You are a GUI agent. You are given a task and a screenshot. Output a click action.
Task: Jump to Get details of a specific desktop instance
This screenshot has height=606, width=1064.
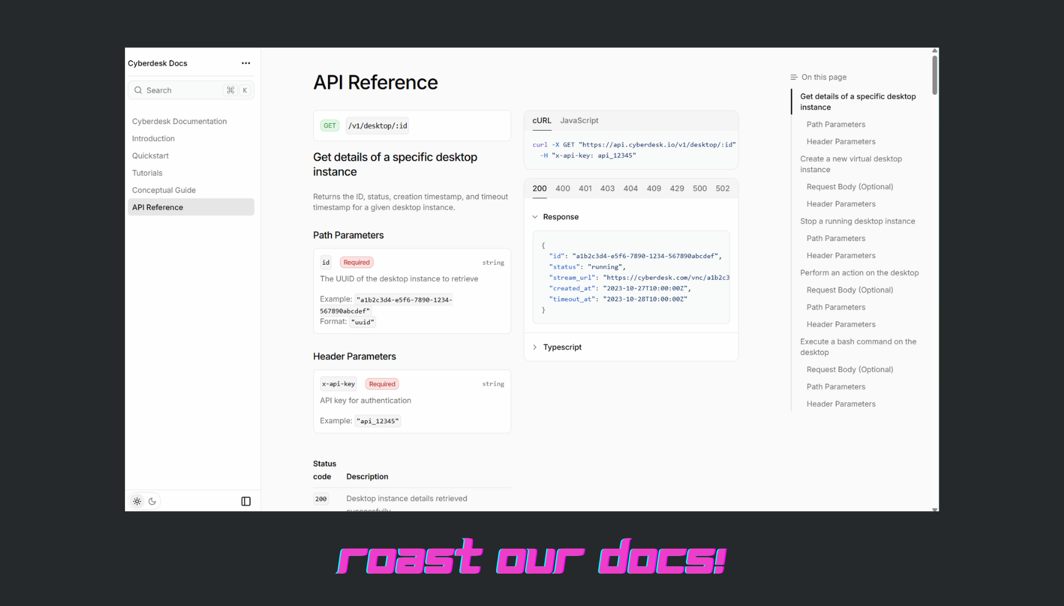858,102
